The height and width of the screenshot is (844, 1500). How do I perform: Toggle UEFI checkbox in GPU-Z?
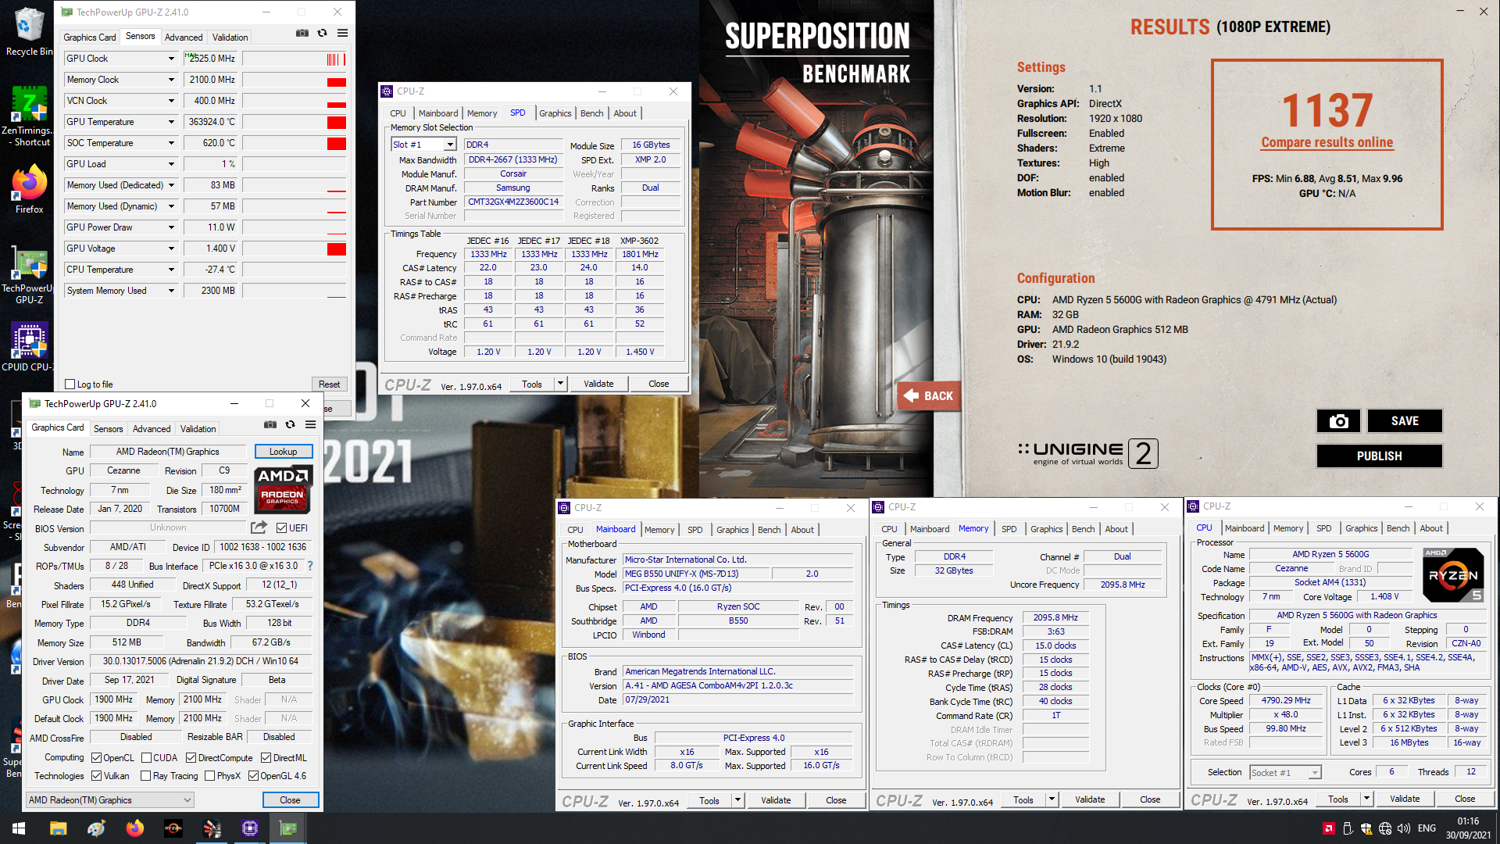(x=281, y=528)
